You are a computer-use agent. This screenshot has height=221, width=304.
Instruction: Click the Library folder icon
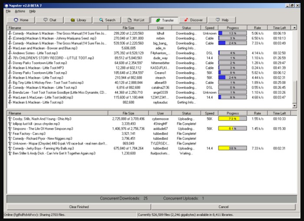(x=73, y=20)
